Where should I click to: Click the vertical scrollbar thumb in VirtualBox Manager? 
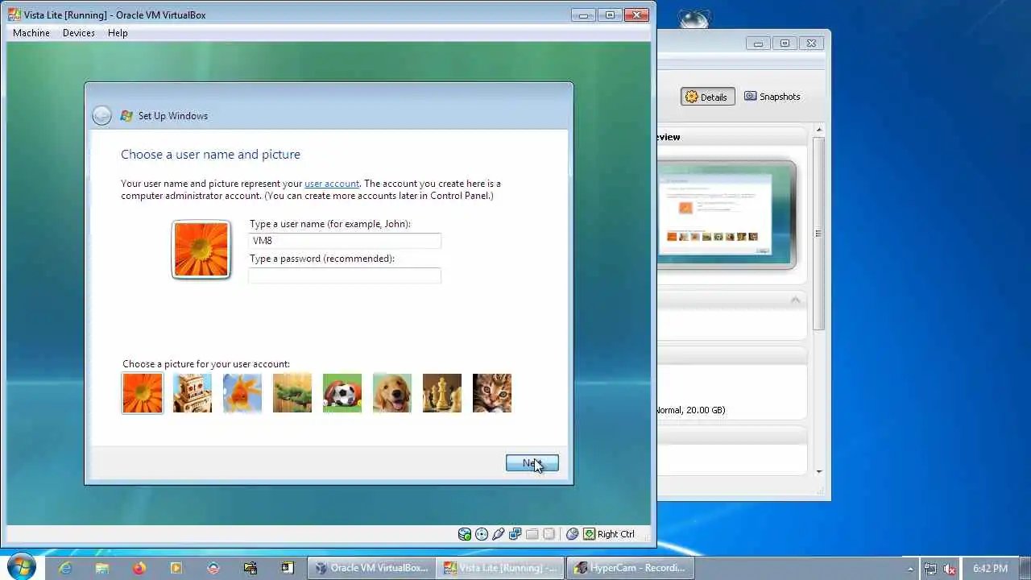click(819, 234)
